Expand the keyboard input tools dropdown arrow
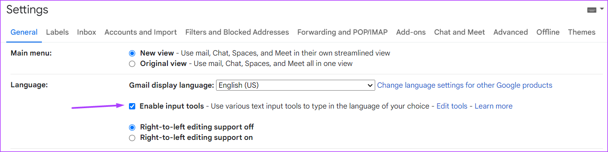 (602, 9)
